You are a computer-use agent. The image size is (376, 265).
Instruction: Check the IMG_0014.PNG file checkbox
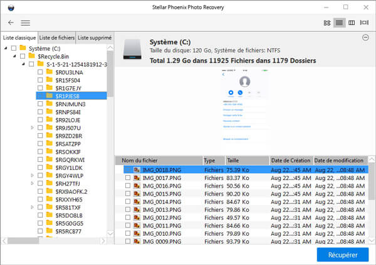coord(128,201)
